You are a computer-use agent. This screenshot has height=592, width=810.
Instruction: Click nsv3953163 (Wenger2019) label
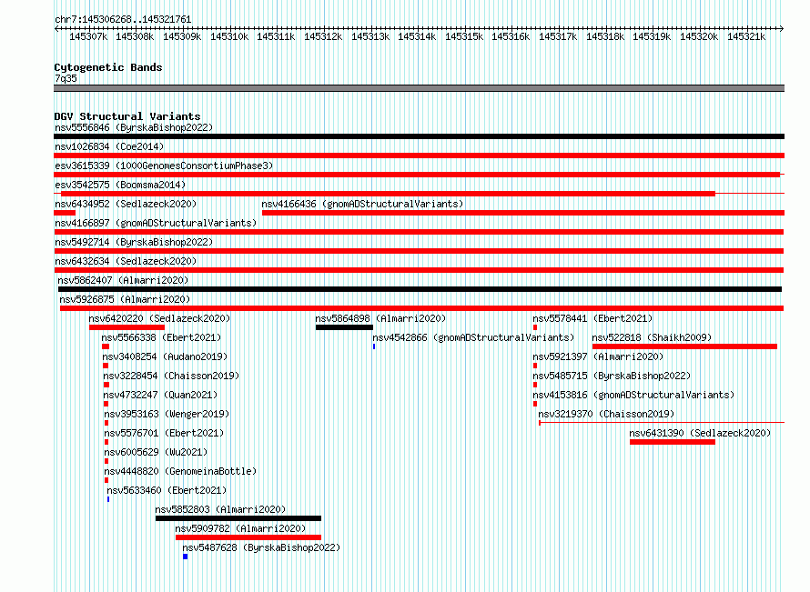tap(167, 414)
